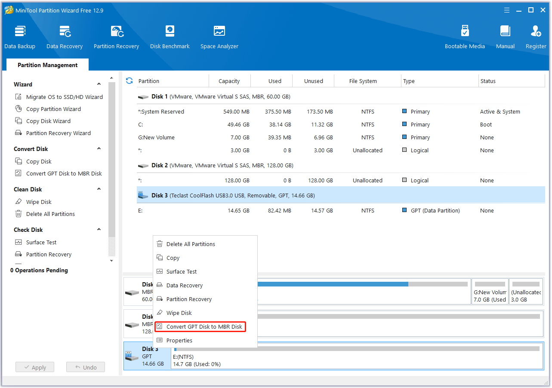This screenshot has height=388, width=552.
Task: Click Disk 3 icon in partition list
Action: [x=143, y=195]
